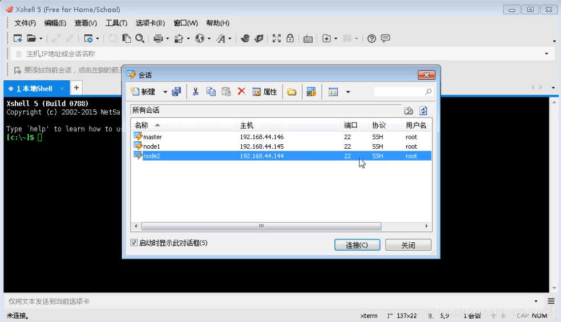This screenshot has height=322, width=561.
Task: Click the Sessions dialog horizontal scrollbar thumb
Action: [261, 226]
